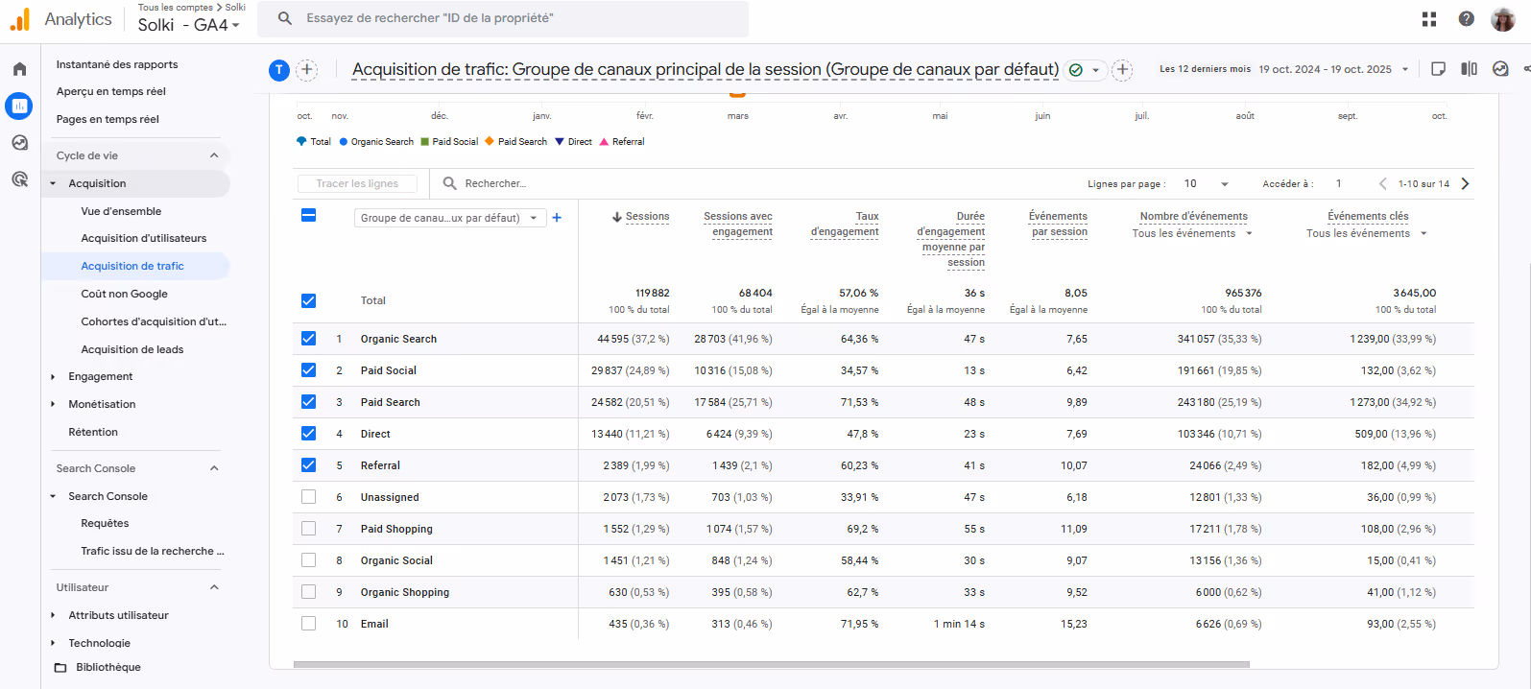Go to the next page of table rows
This screenshot has width=1531, height=689.
1466,183
